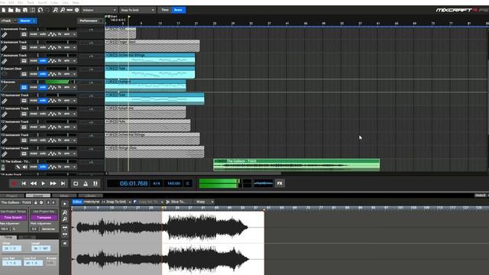Viewport: 489px width, 275px height.
Task: Click the lower horizontal fit arrows icon in the sound editor
Action: point(64,235)
